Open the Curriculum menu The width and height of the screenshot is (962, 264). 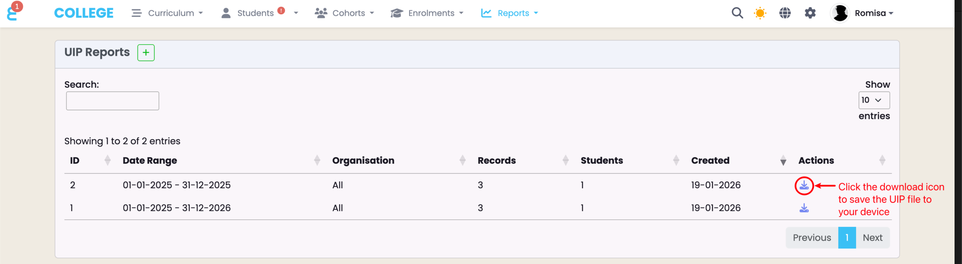[167, 13]
